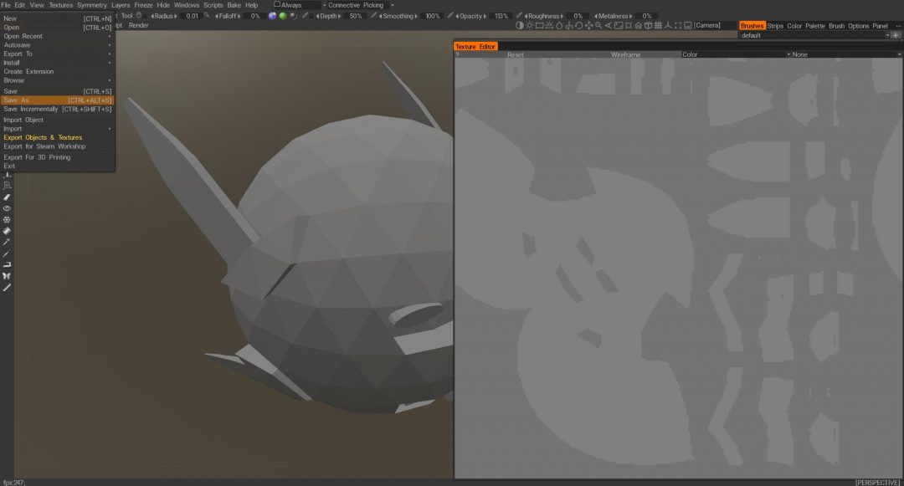The image size is (904, 486).
Task: Click the cube view icon
Action: (648, 25)
